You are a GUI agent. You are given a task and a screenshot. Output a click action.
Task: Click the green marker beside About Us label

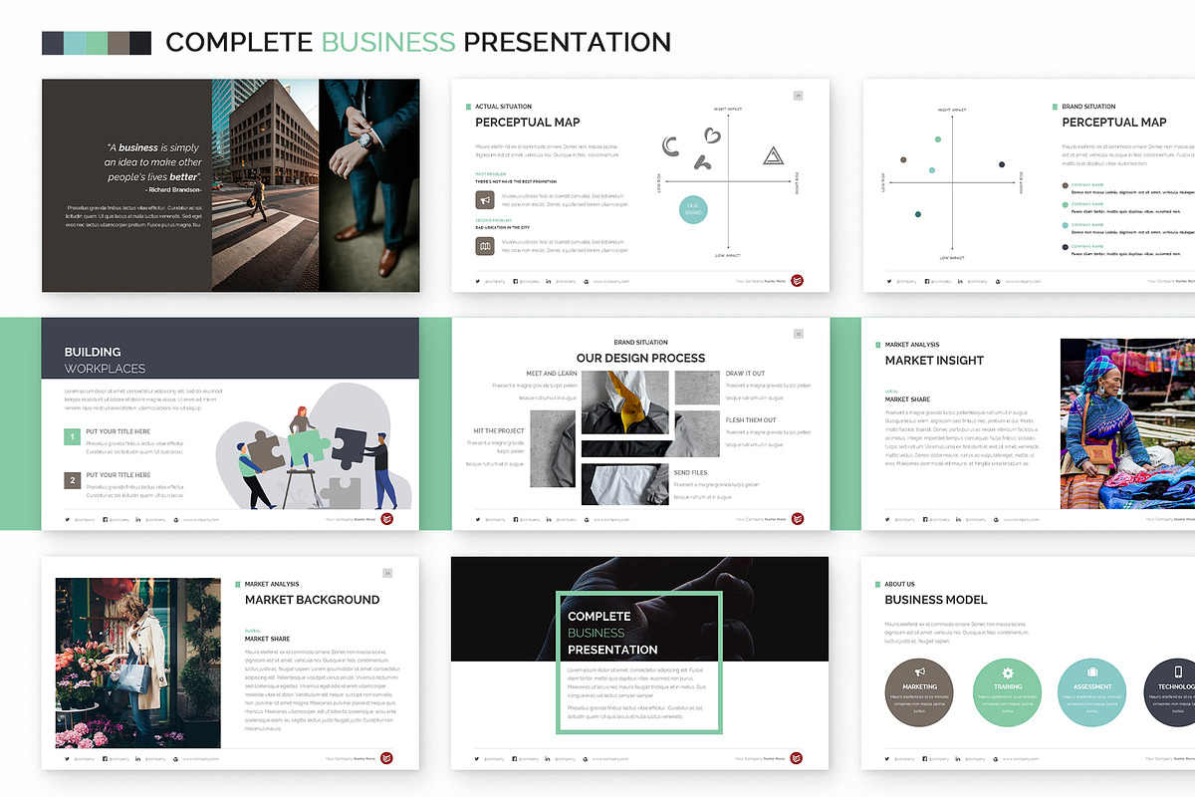(877, 584)
